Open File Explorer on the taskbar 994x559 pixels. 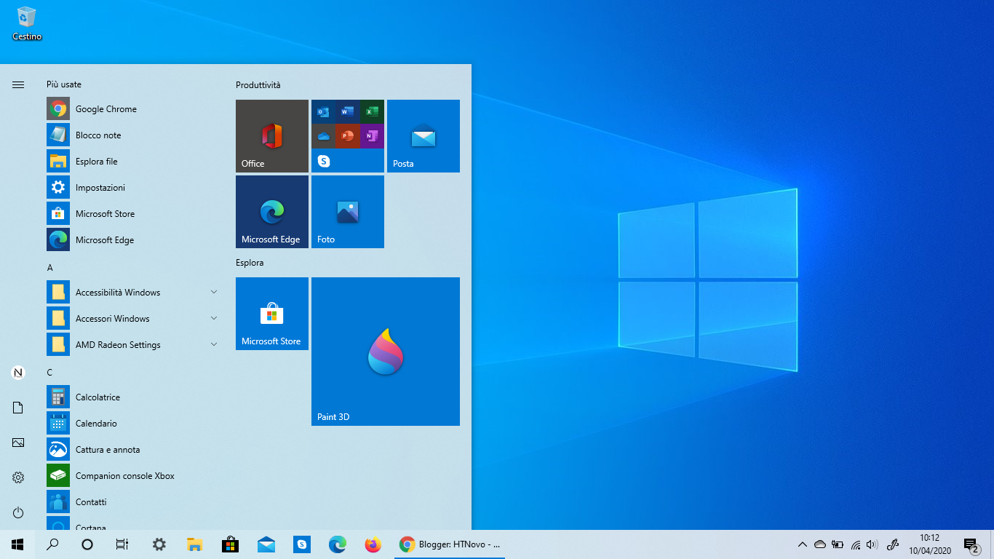[x=194, y=544]
